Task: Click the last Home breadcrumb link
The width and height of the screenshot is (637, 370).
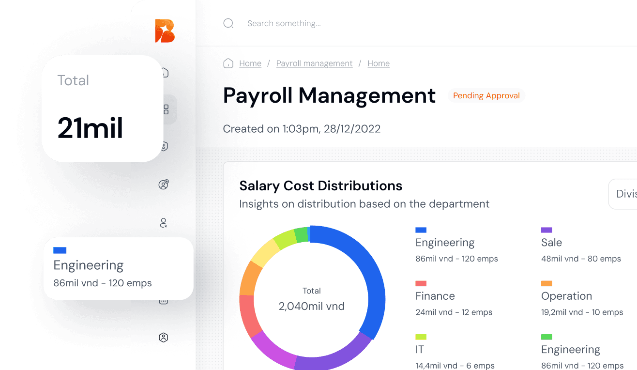Action: pyautogui.click(x=379, y=63)
